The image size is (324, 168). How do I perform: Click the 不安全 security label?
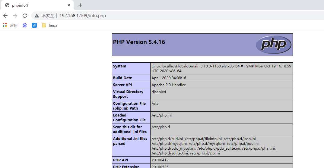click(x=48, y=16)
